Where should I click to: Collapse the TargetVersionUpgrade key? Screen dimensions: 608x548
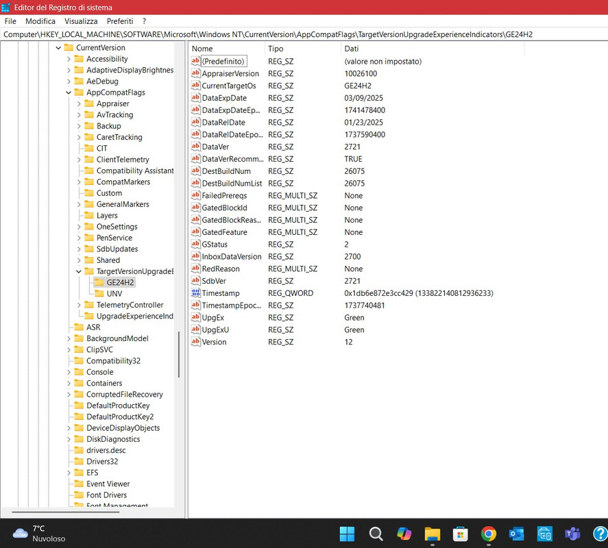click(79, 272)
